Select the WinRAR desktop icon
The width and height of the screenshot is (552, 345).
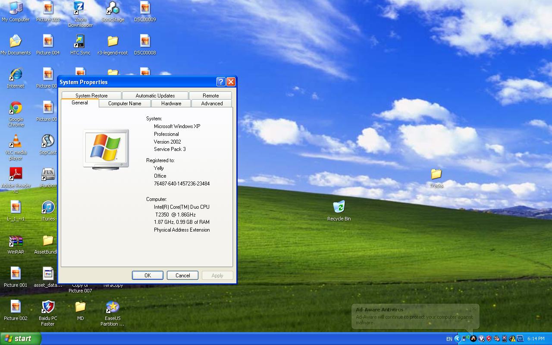pos(16,244)
